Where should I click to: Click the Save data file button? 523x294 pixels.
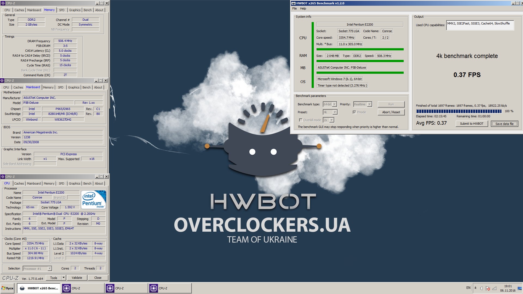[x=504, y=124]
